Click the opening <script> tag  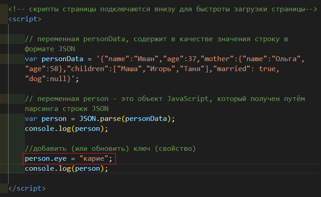[x=25, y=19]
